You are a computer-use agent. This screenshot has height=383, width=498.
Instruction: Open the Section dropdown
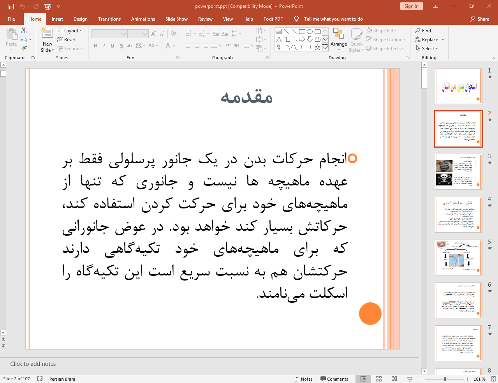(70, 48)
